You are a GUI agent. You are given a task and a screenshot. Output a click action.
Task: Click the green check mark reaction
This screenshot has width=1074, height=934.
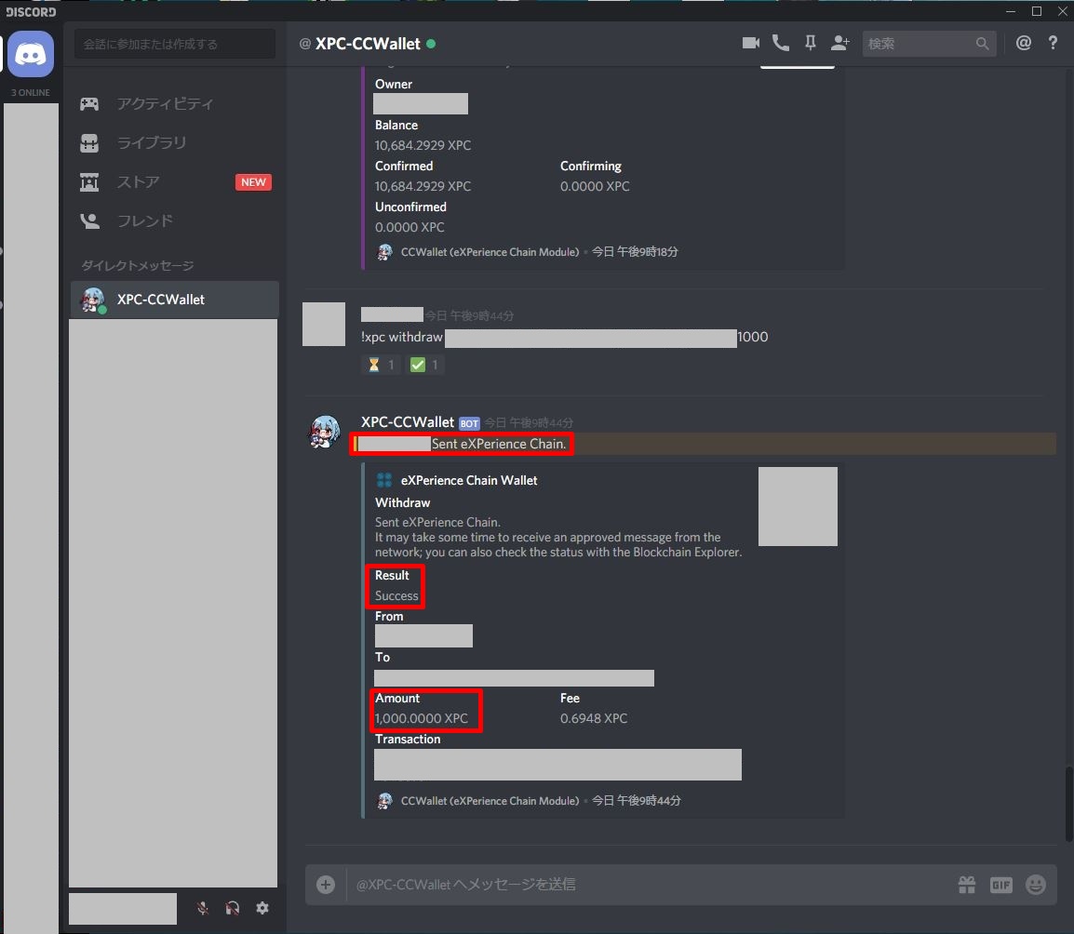[424, 365]
